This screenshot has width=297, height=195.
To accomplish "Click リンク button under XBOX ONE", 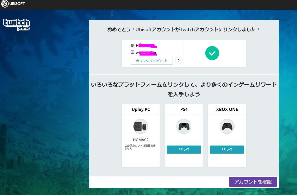I will pyautogui.click(x=227, y=149).
